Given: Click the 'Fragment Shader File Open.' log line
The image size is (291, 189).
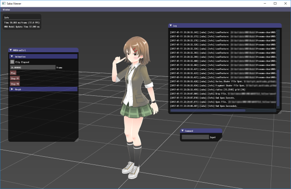Looking at the screenshot, I should click(223, 85).
